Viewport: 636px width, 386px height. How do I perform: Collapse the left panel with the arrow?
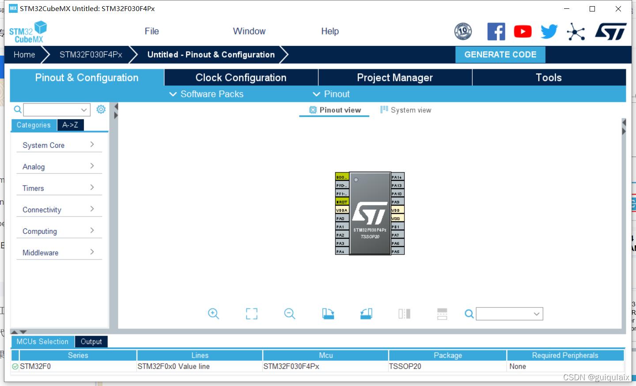(x=116, y=106)
